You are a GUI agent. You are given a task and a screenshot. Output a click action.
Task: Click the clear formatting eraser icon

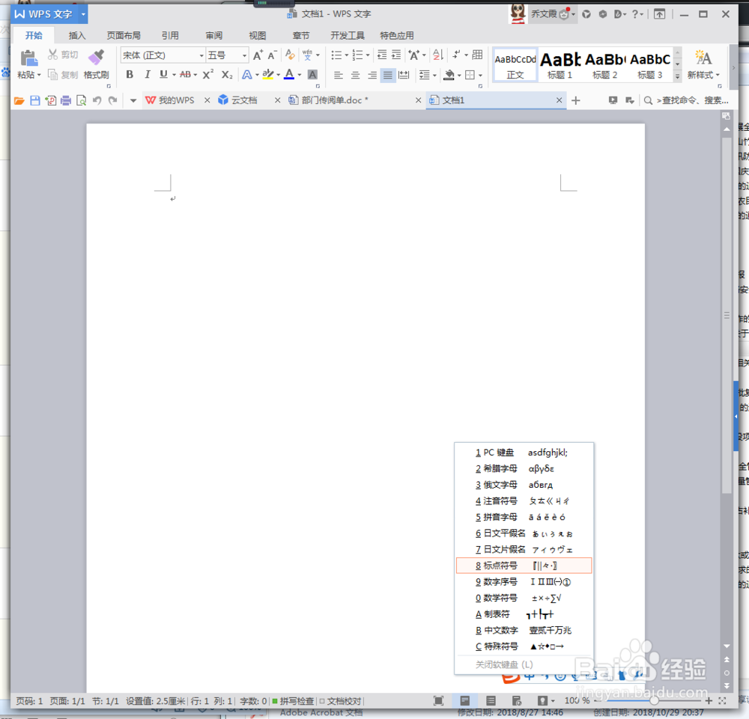pos(290,55)
